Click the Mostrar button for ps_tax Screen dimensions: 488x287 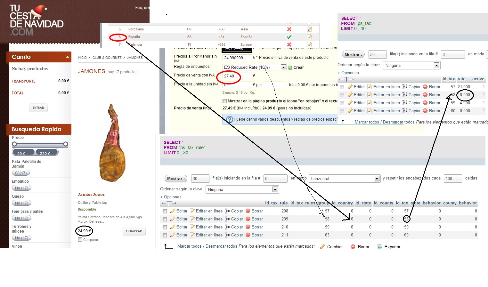(354, 54)
